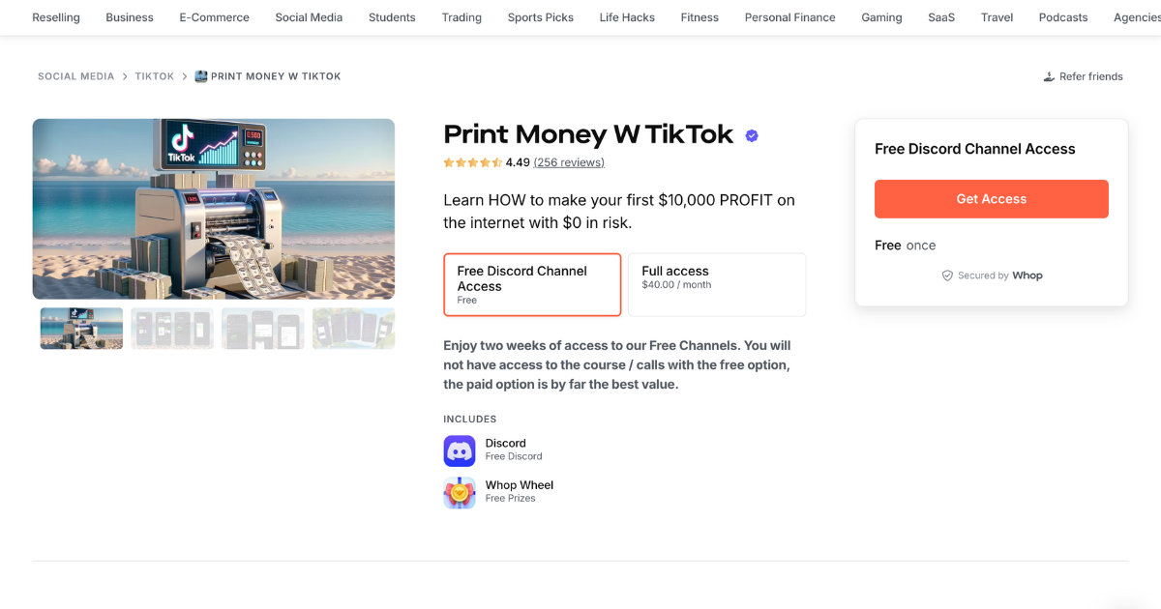Open the Social Media category
This screenshot has width=1161, height=609.
point(309,16)
